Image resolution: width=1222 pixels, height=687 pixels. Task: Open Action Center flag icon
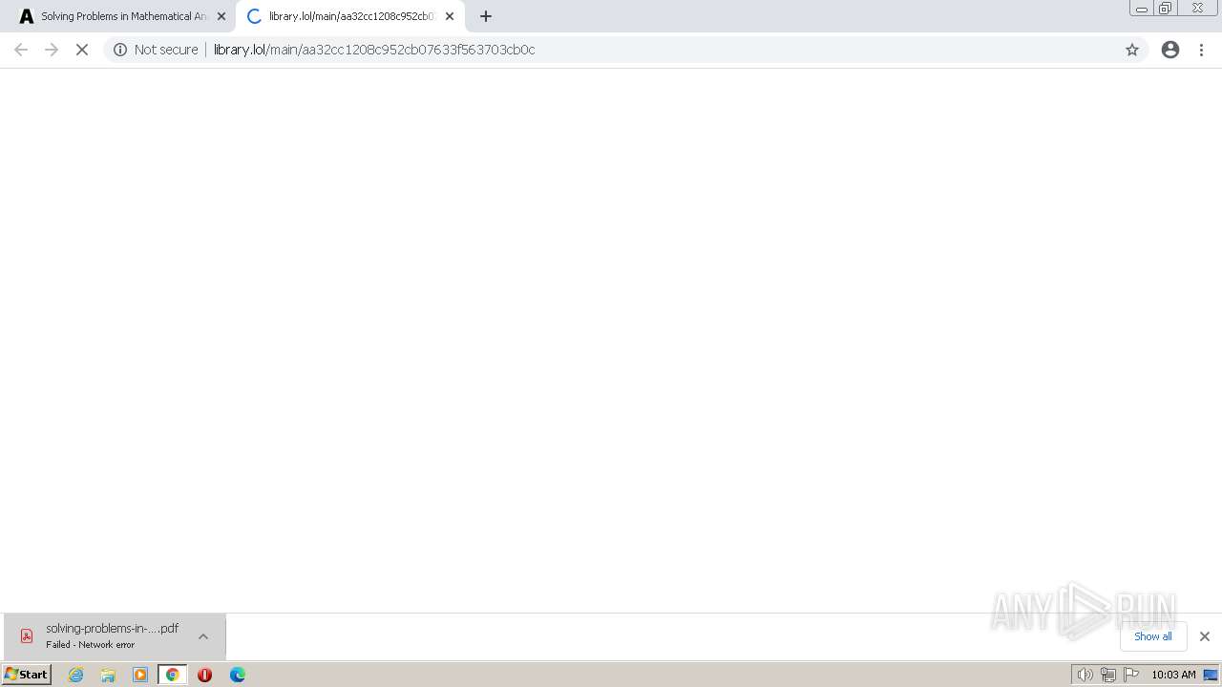(x=1131, y=675)
